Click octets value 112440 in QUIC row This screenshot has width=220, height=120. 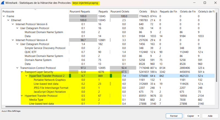click(x=143, y=52)
